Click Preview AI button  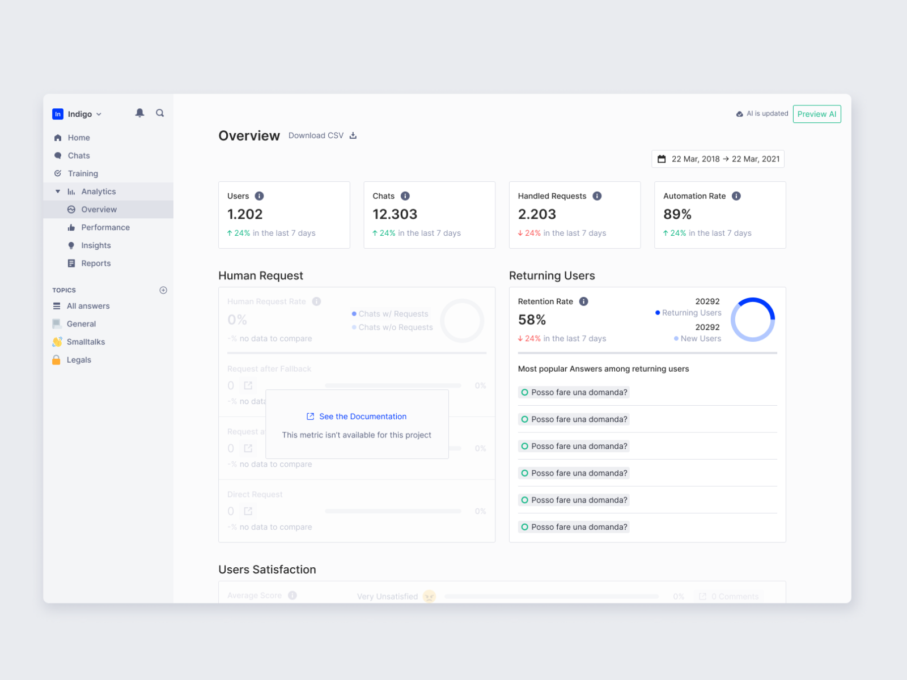point(817,114)
